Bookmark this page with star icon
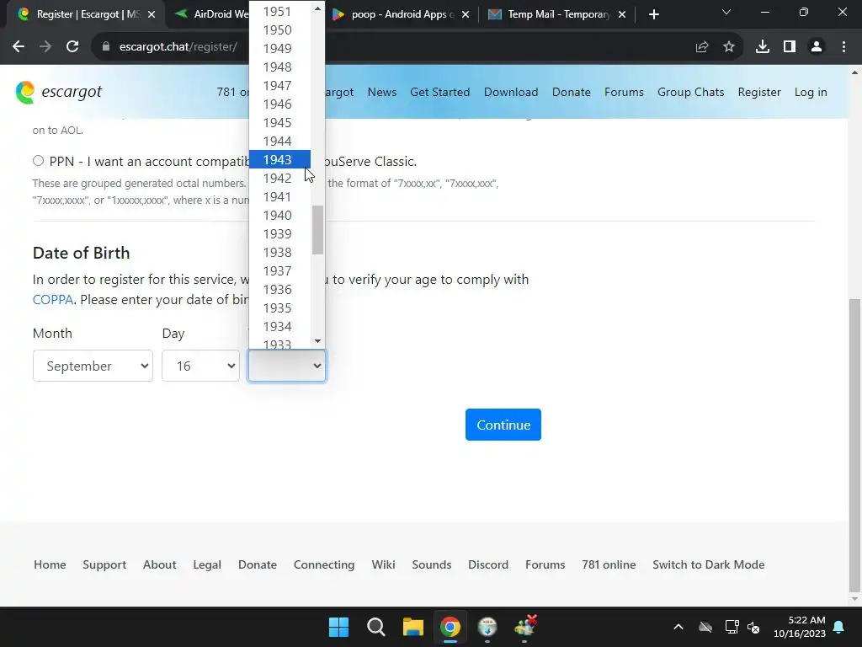862x647 pixels. 729,47
